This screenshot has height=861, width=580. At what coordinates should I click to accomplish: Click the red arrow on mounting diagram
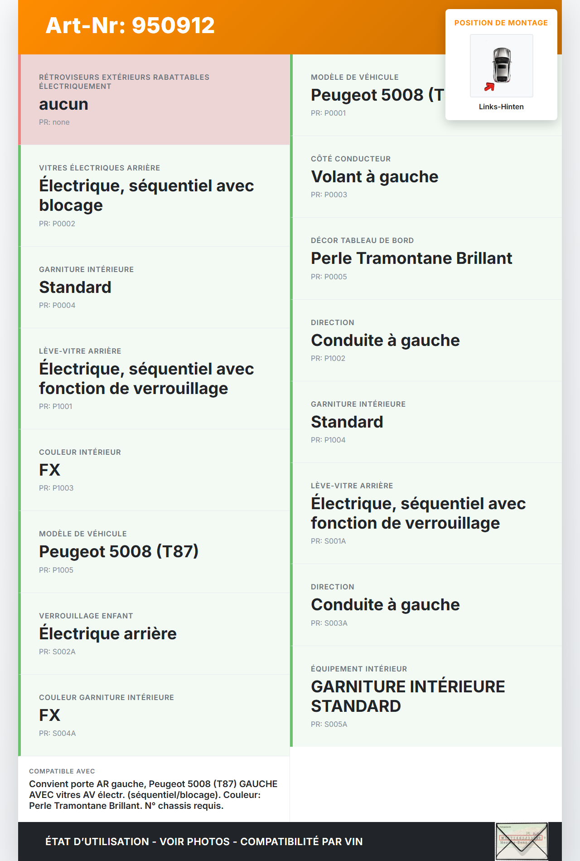[489, 87]
